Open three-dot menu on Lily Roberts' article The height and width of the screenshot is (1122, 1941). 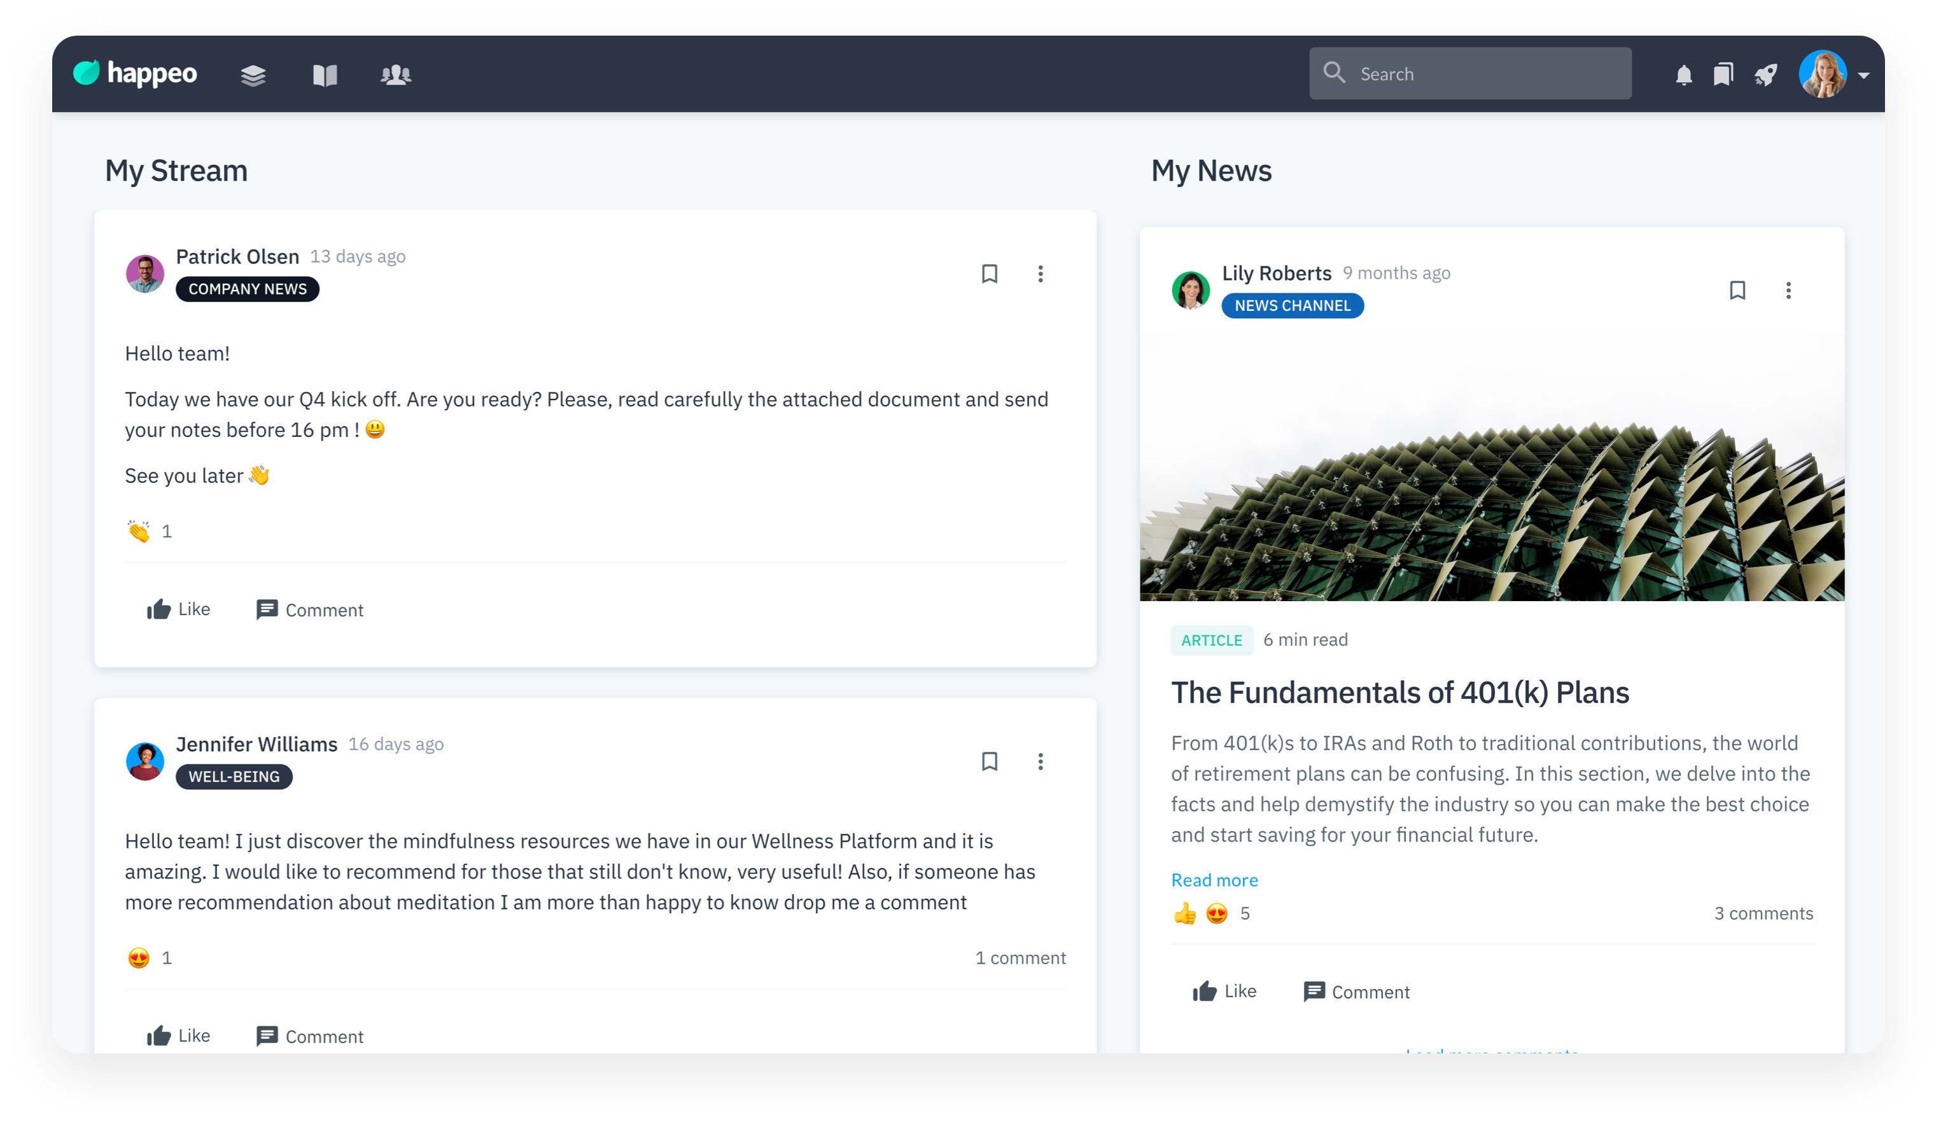[1788, 289]
